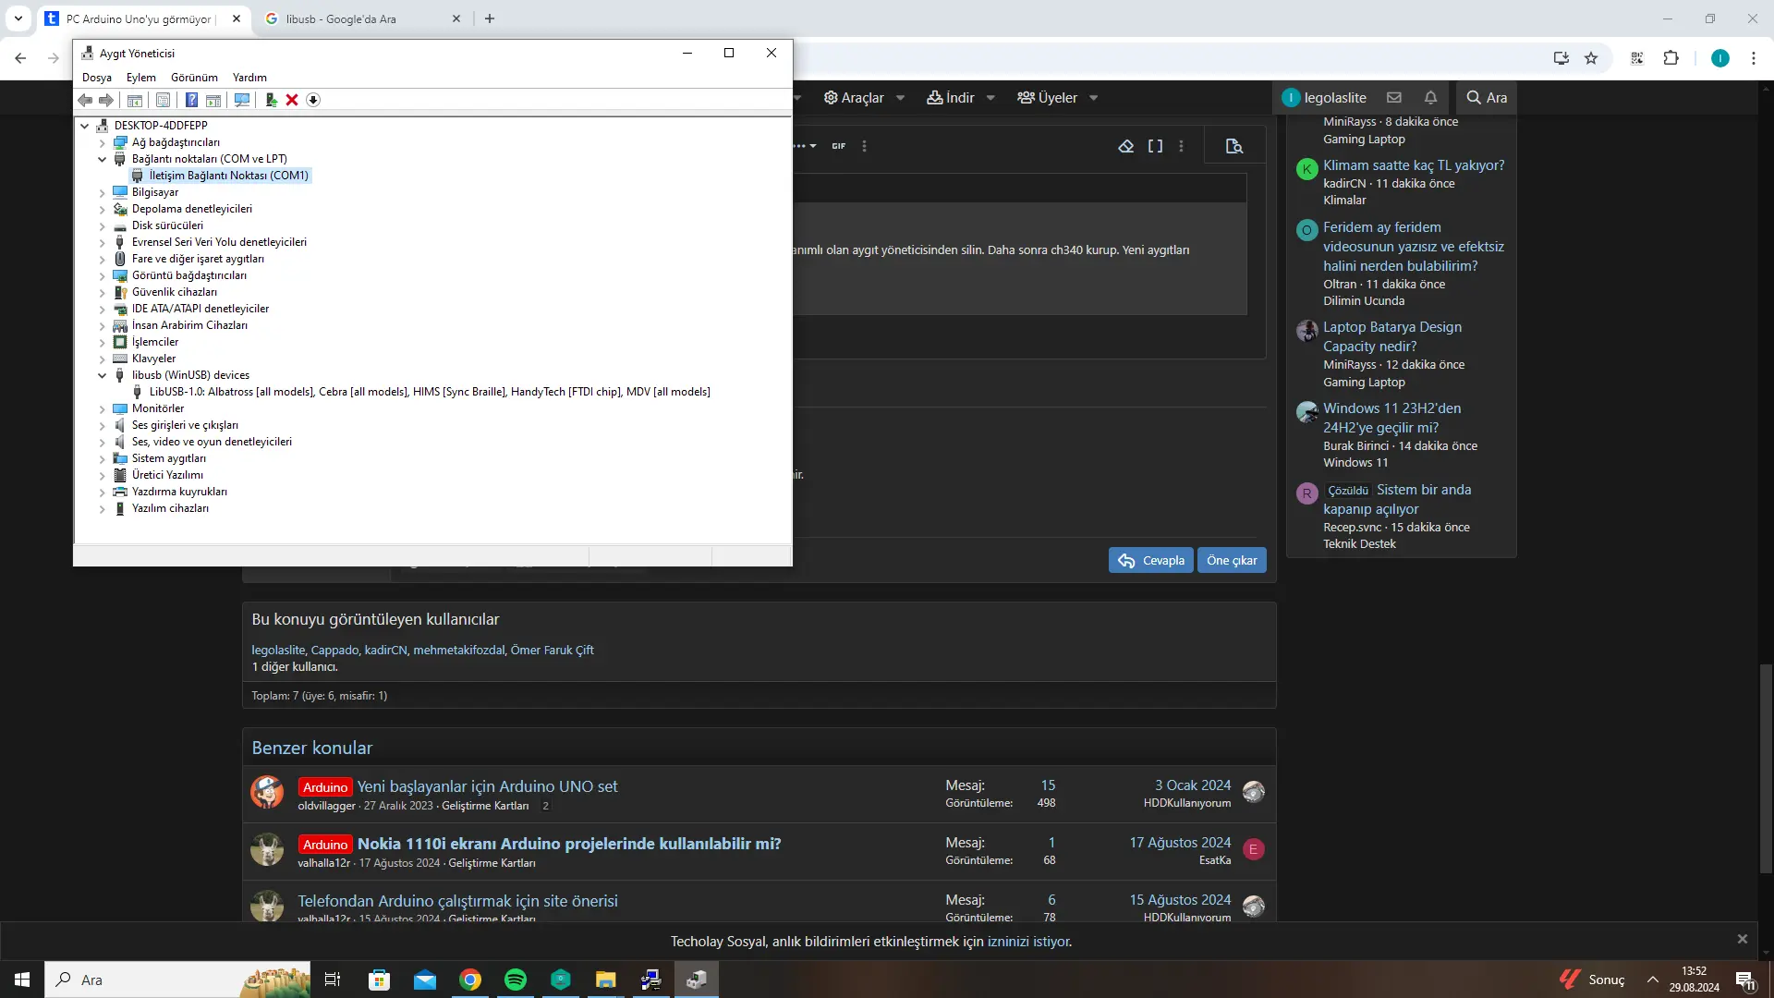Screen dimensions: 1774x998
Task: Expand the Bilgisayar tree node
Action: point(103,192)
